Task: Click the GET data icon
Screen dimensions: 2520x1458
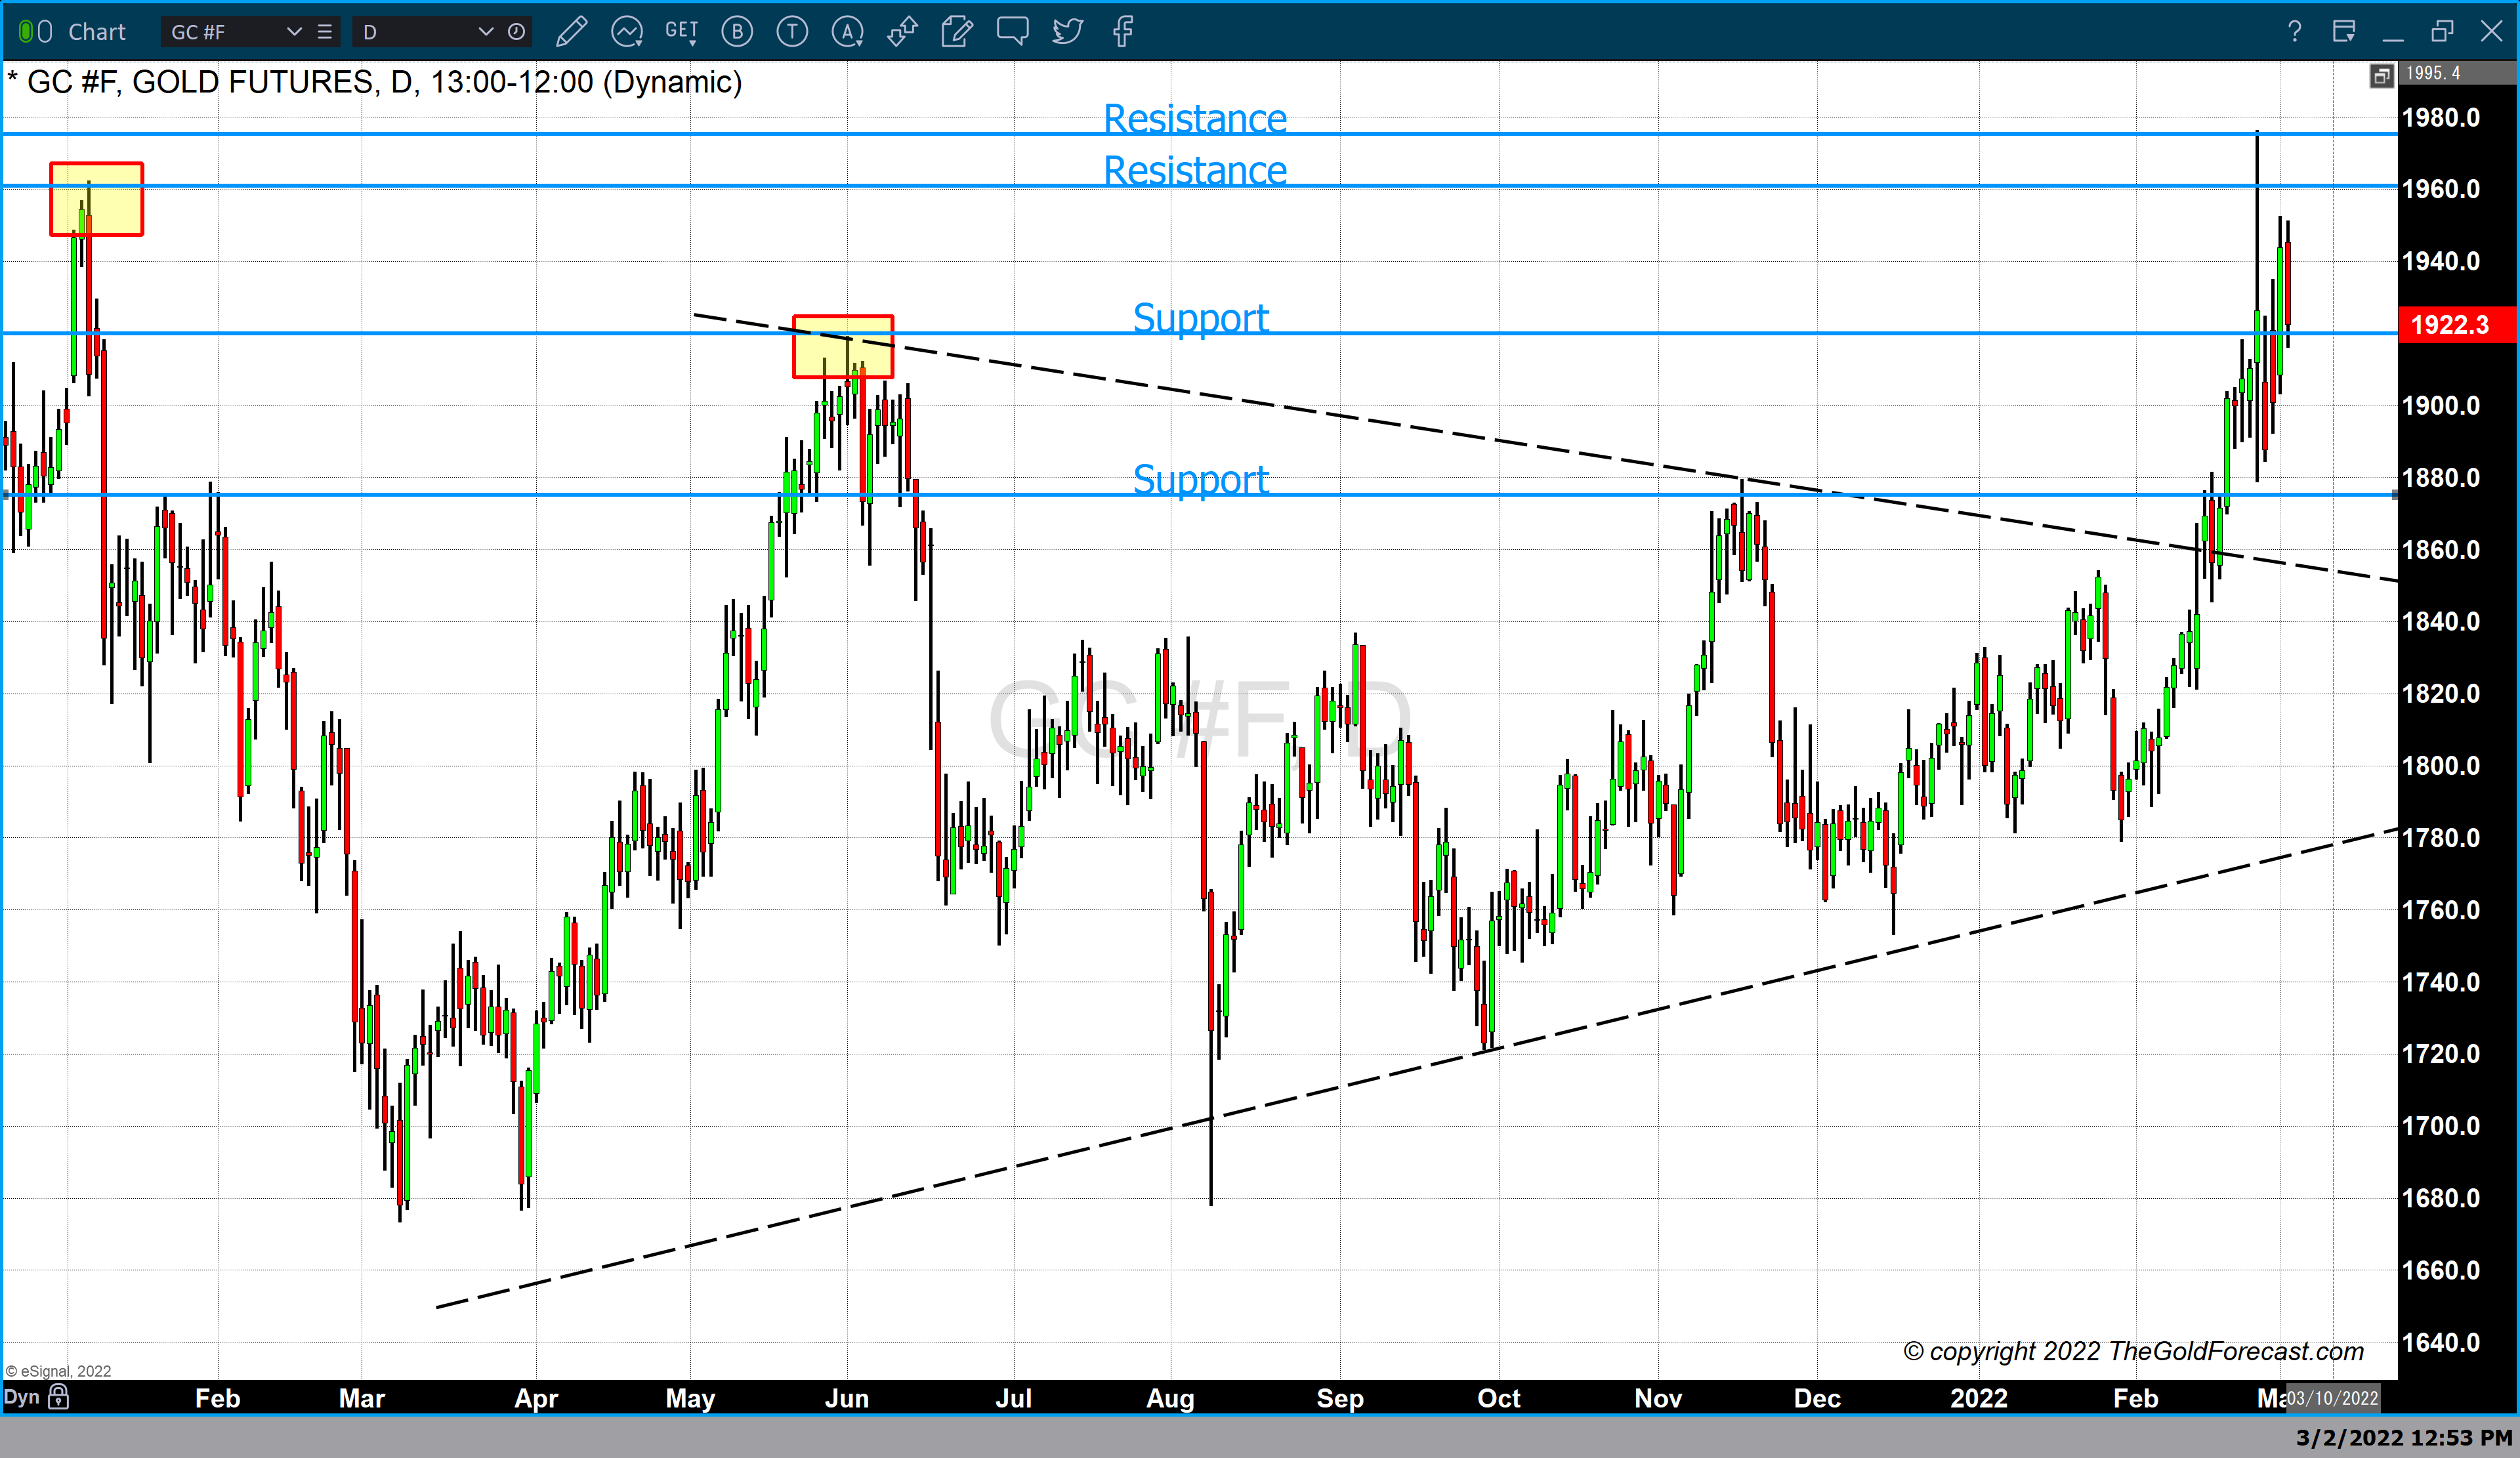Action: pyautogui.click(x=681, y=31)
